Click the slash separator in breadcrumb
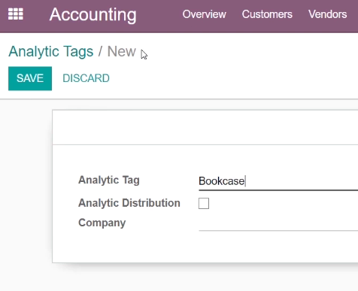 pyautogui.click(x=100, y=52)
